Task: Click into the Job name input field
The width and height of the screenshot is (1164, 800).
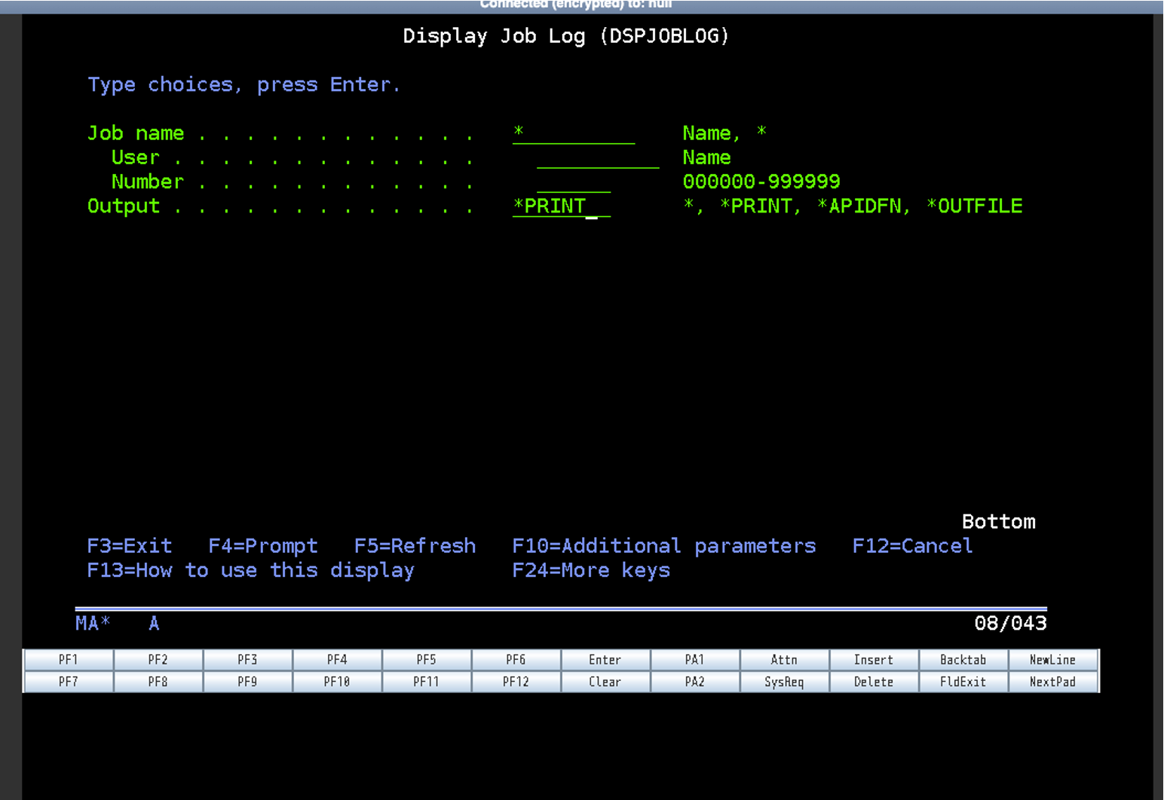Action: pos(574,133)
